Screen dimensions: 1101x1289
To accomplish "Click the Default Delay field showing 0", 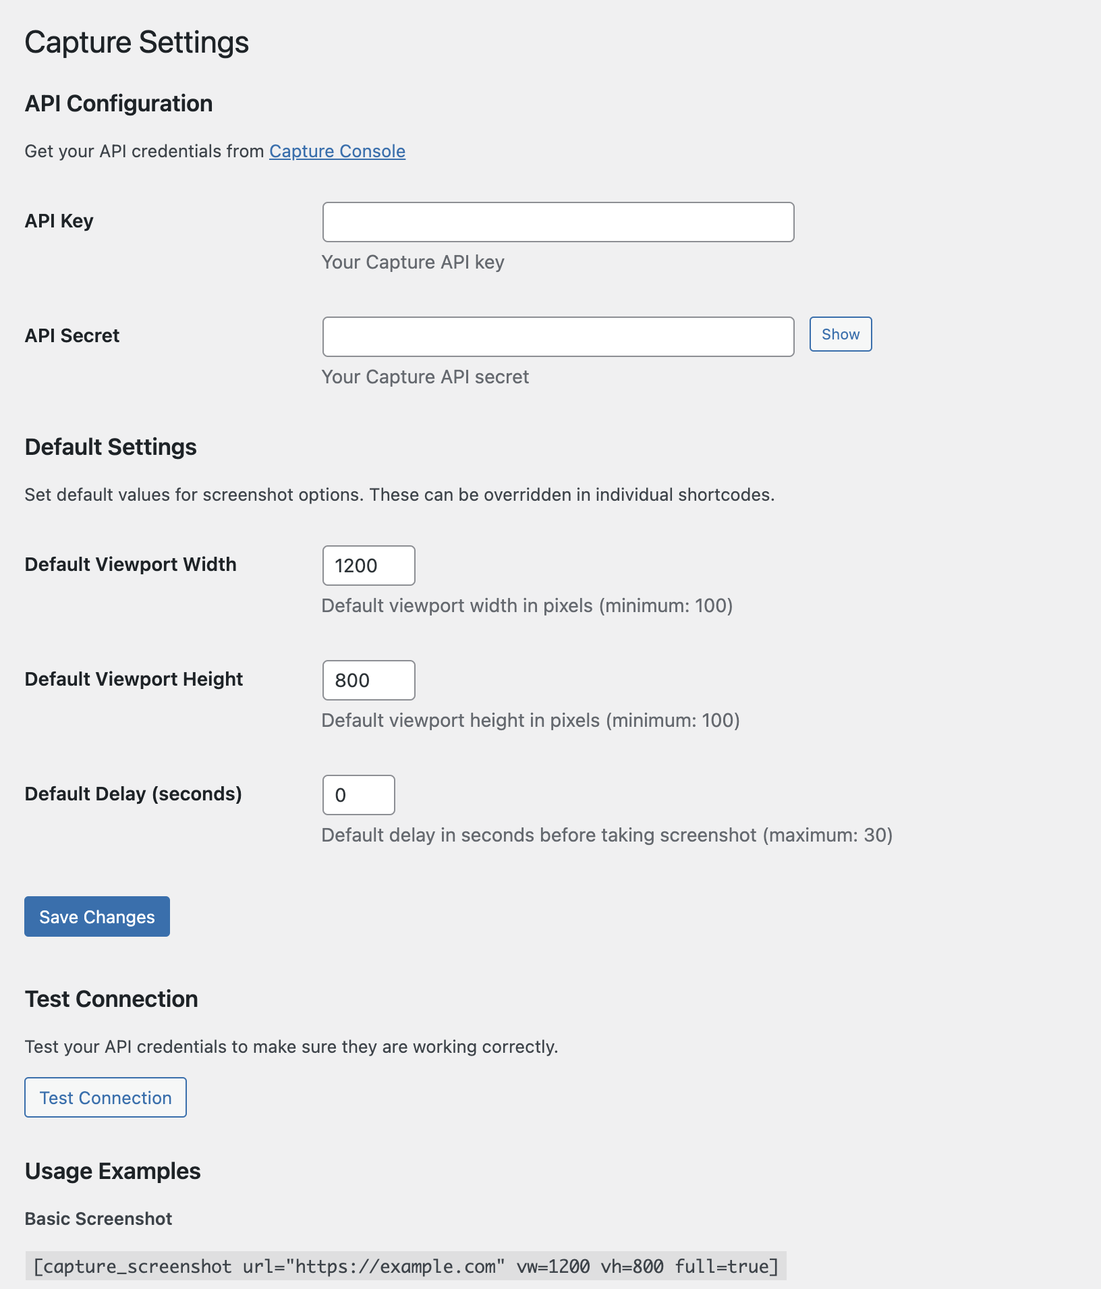I will tap(358, 795).
